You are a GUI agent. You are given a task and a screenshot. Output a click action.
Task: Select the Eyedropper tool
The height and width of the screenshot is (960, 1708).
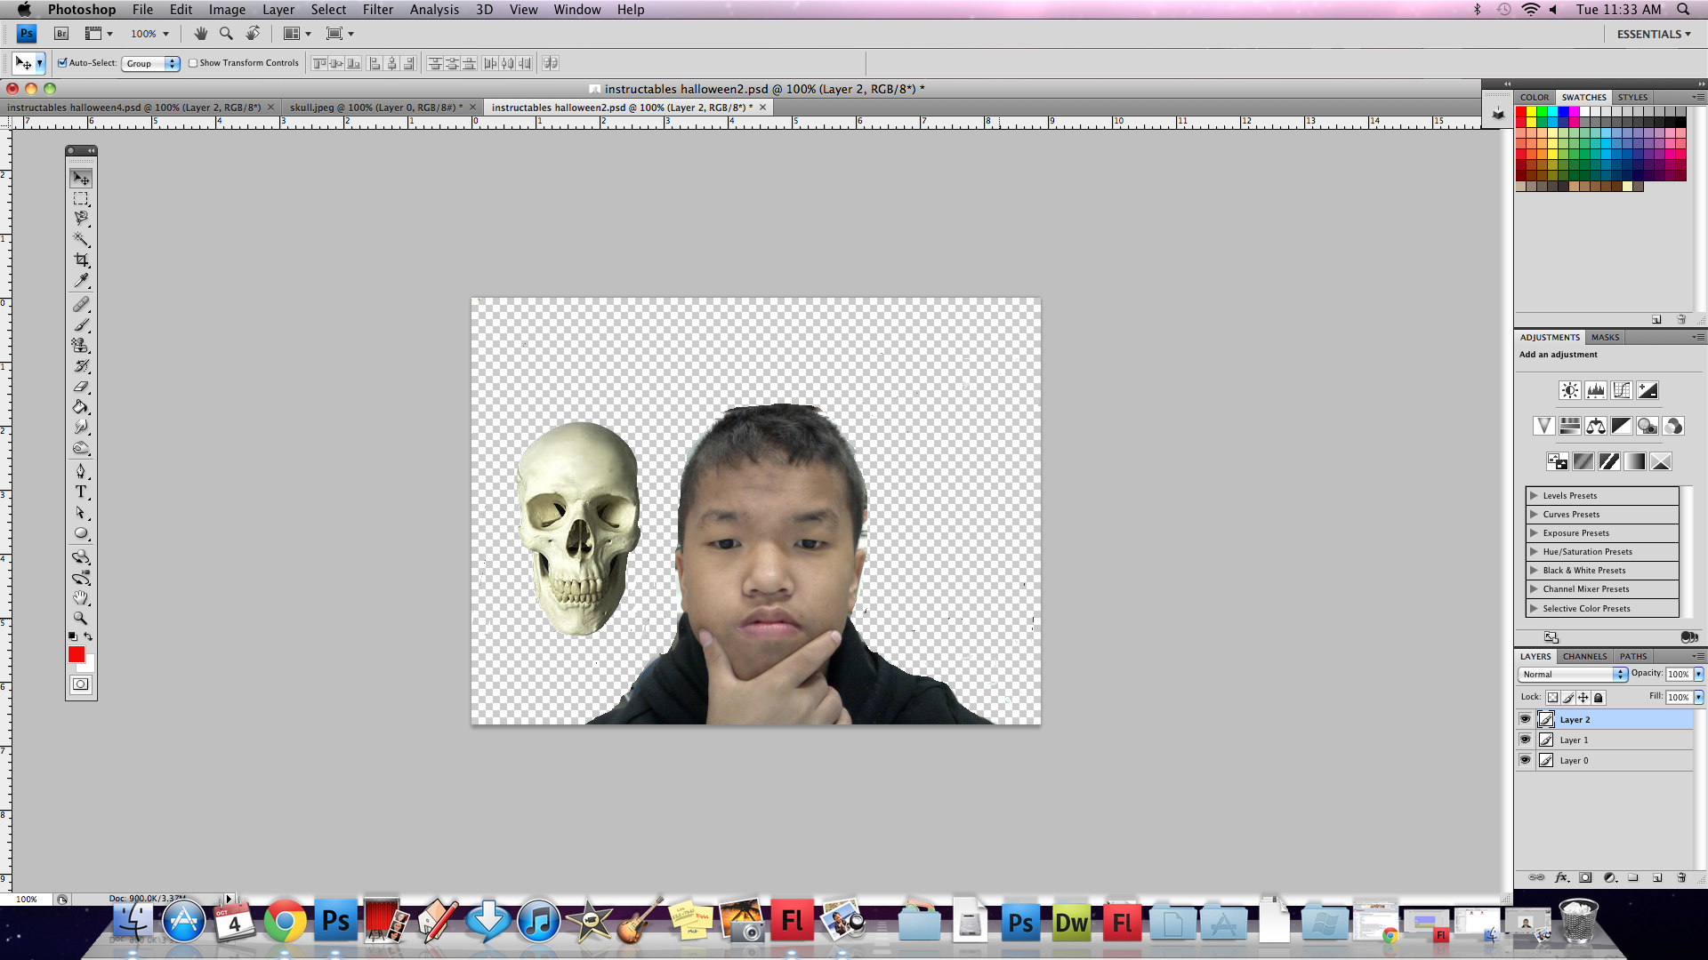click(x=81, y=281)
